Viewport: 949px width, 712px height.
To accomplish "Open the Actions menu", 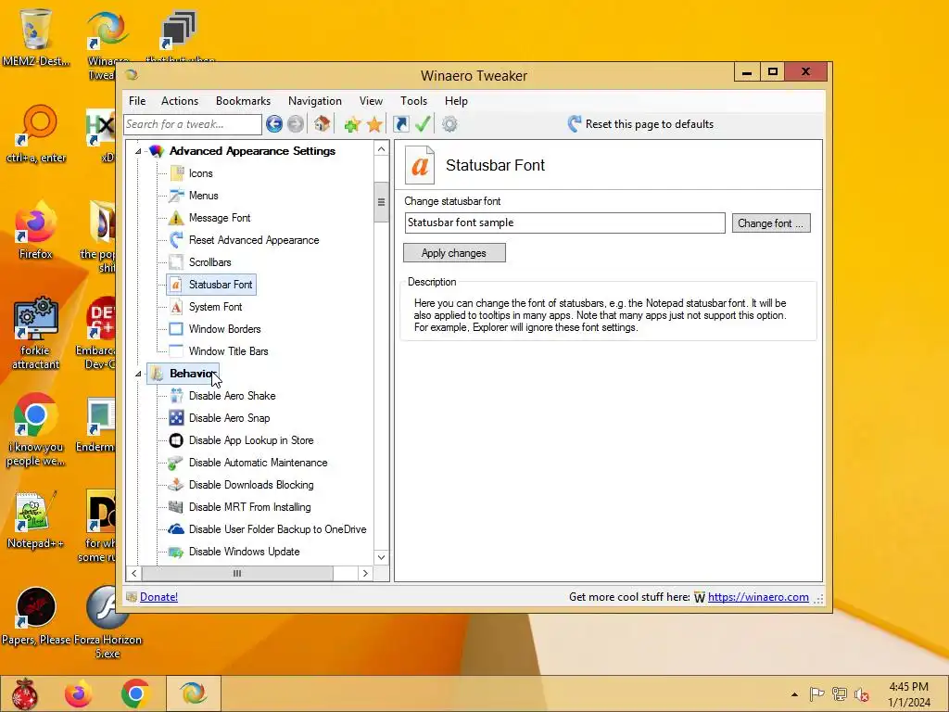I will click(180, 101).
